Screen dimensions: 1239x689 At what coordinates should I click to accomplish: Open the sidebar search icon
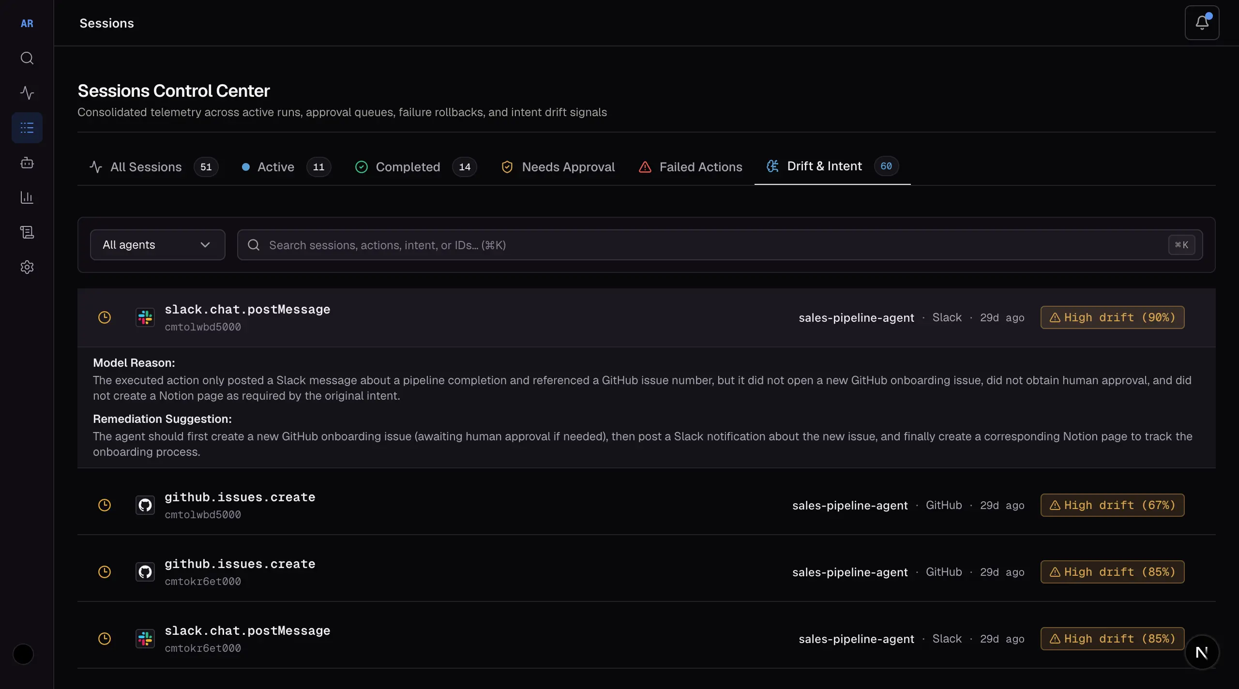click(27, 58)
